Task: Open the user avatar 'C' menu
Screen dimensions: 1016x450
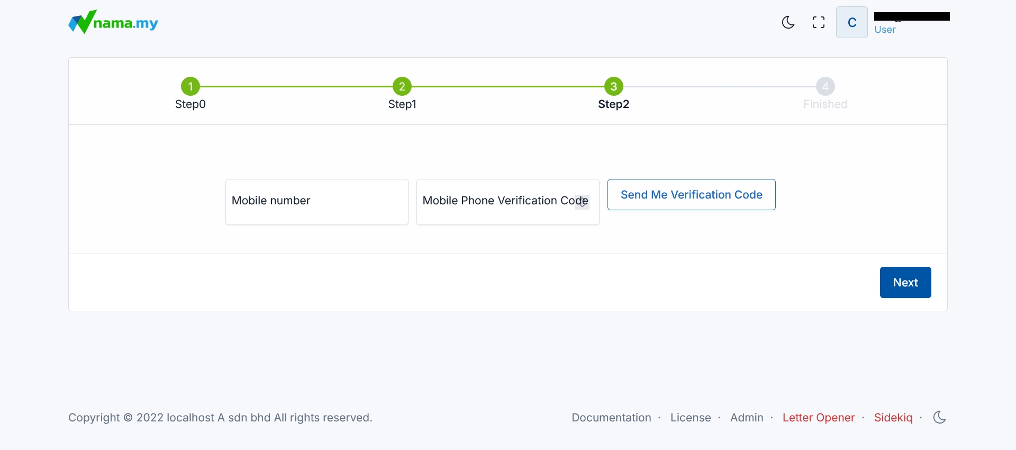Action: (x=851, y=22)
